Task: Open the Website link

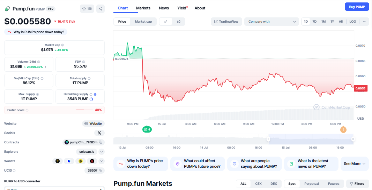Action: pyautogui.click(x=93, y=124)
